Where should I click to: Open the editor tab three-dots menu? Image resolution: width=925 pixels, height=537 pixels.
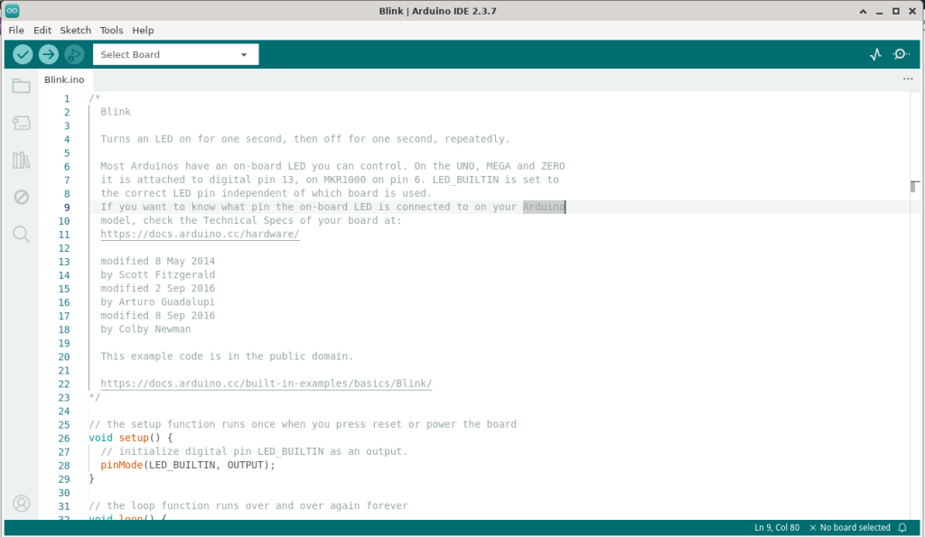pos(908,79)
